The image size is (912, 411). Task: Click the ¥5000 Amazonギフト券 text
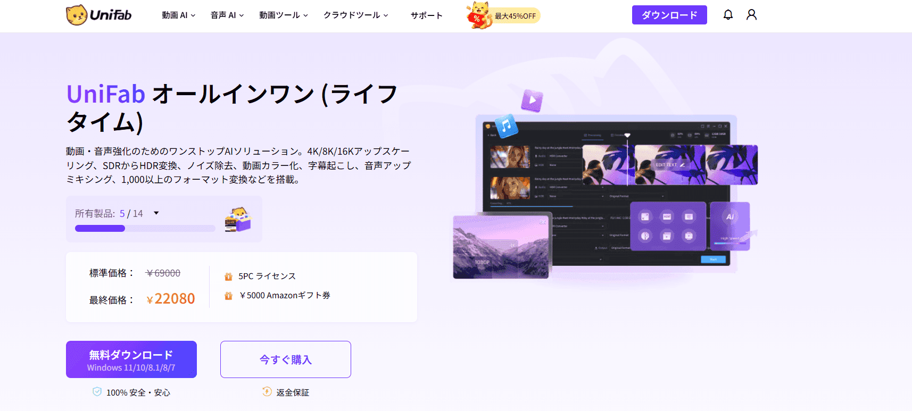[285, 296]
